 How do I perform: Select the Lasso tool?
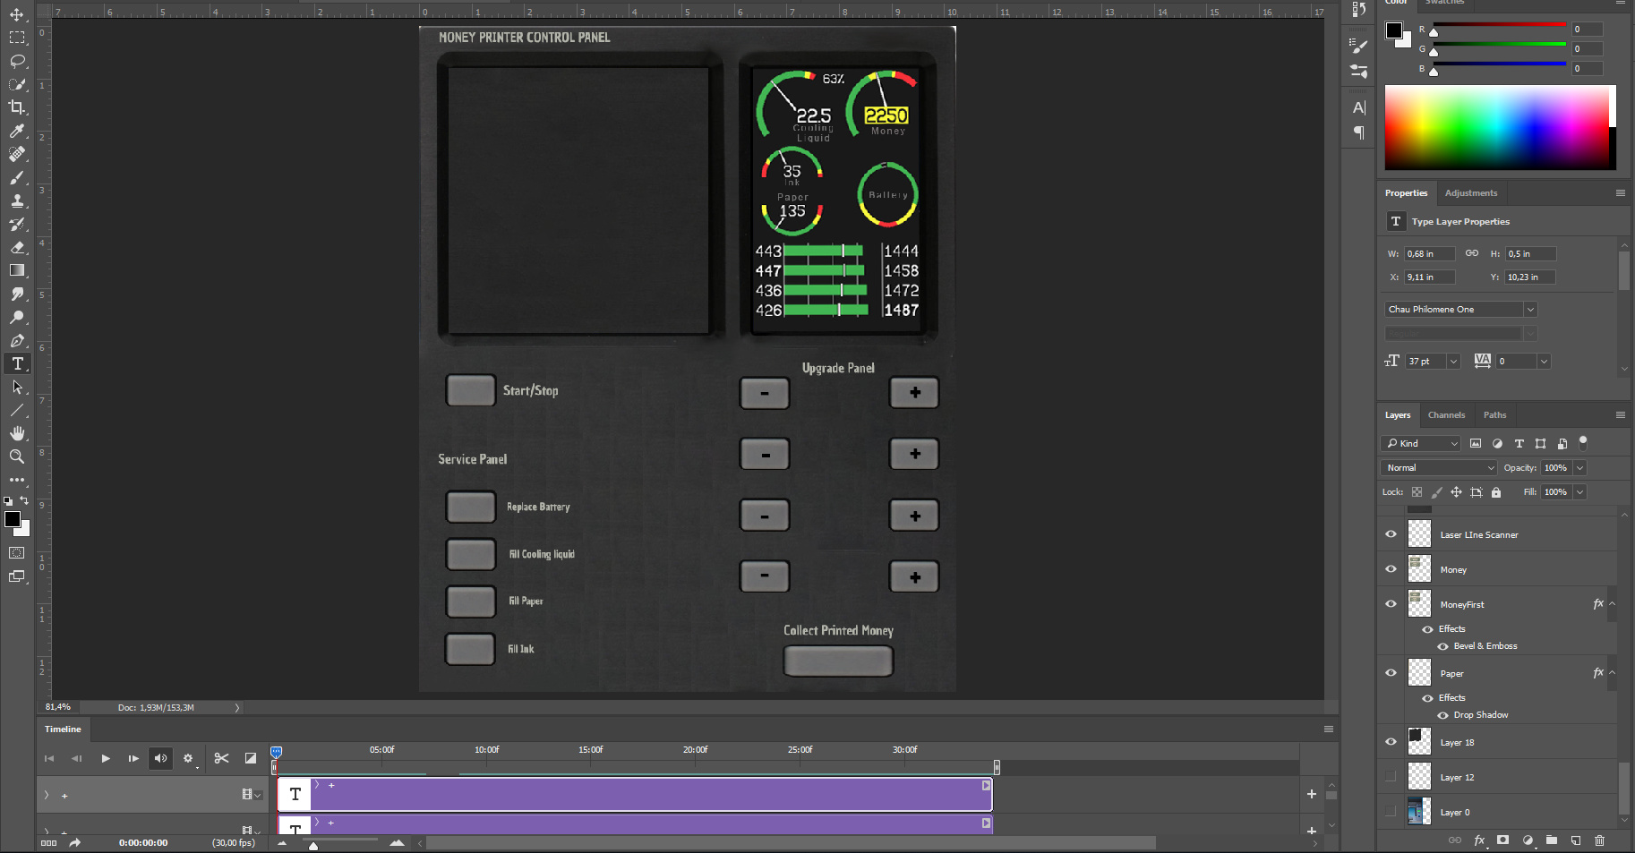point(17,61)
